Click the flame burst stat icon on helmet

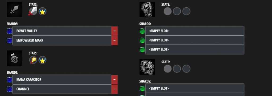(33, 60)
